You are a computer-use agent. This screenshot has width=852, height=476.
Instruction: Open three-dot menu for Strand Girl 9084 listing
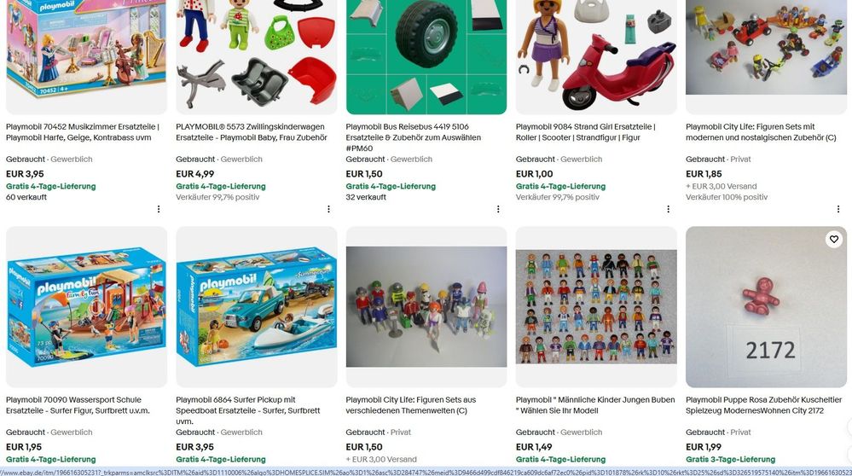(669, 209)
